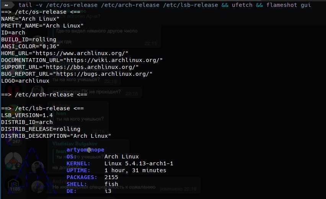Click the shell value fish
Viewport: 326px width, 199px height.
point(111,184)
